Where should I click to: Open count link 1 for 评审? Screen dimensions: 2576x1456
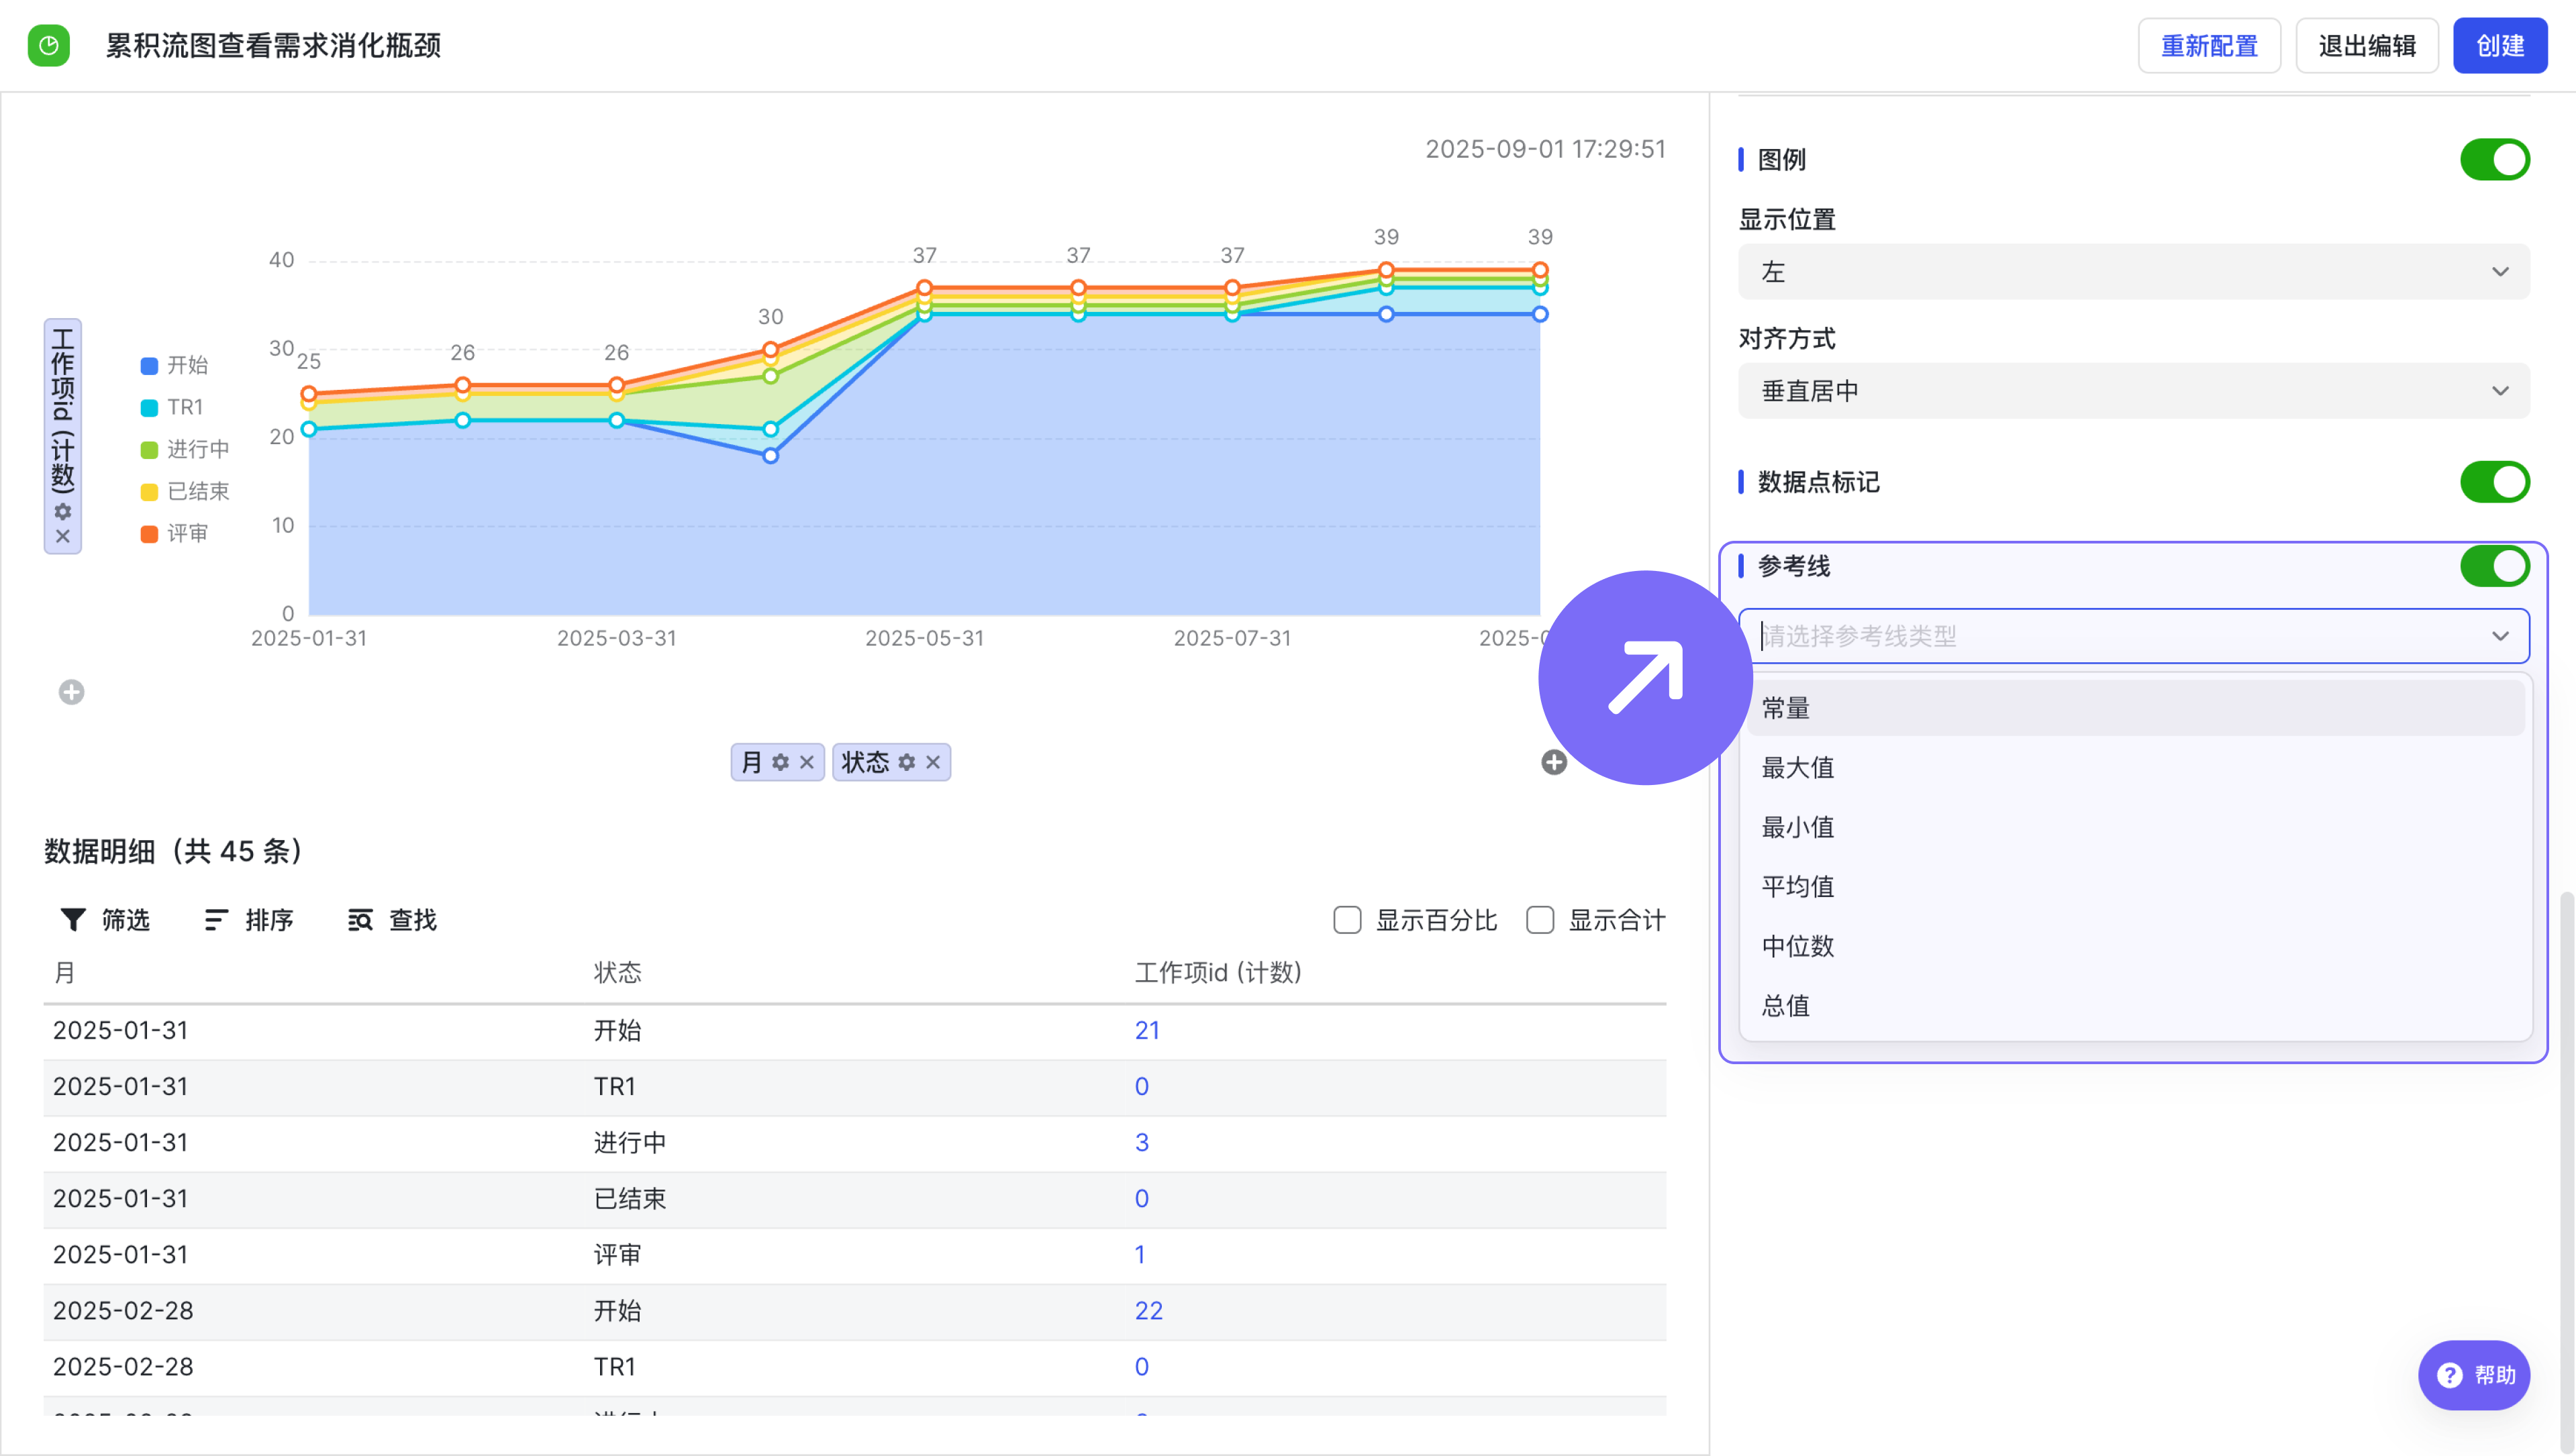click(1140, 1254)
